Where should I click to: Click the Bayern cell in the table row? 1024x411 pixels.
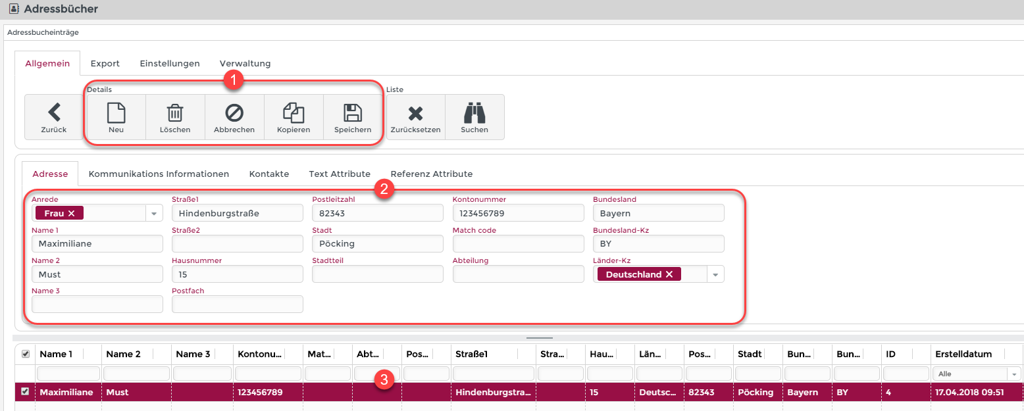click(x=807, y=392)
